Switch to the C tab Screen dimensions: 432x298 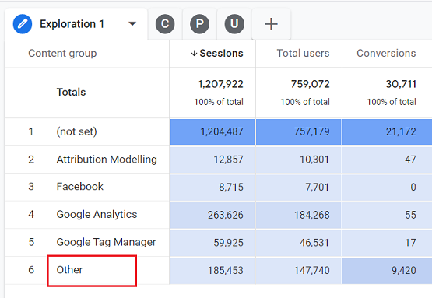tap(165, 24)
